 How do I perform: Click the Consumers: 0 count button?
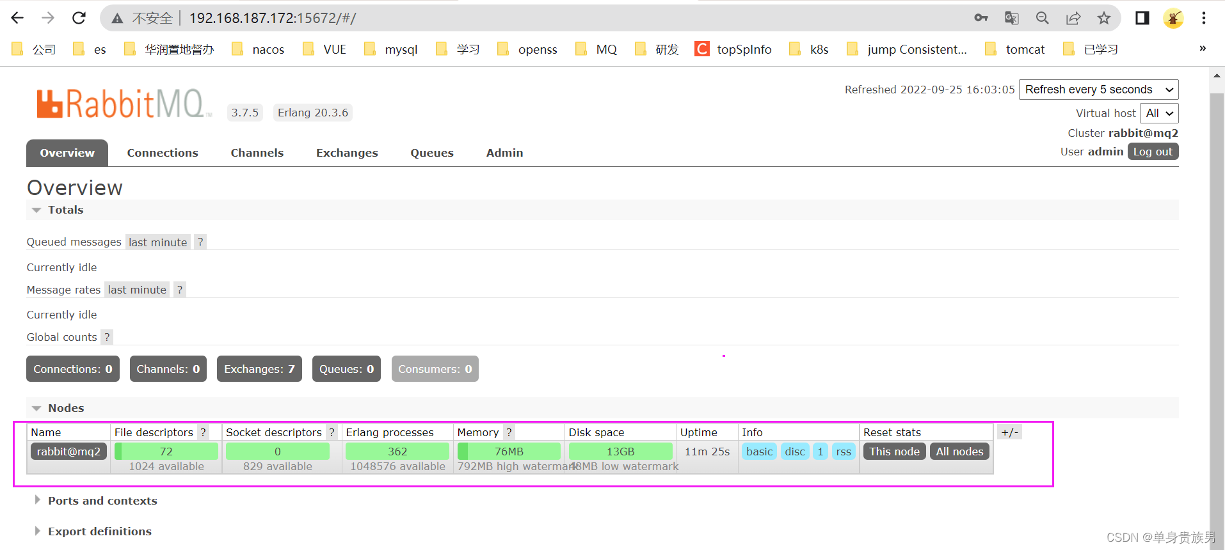click(435, 369)
